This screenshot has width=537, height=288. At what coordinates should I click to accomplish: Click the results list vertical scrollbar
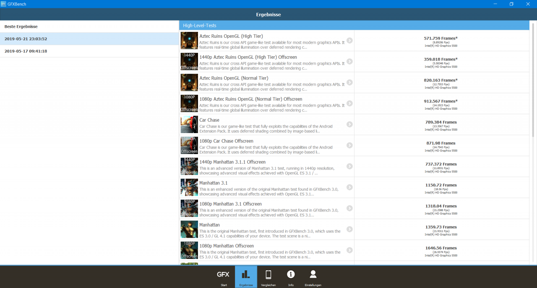coord(533,80)
